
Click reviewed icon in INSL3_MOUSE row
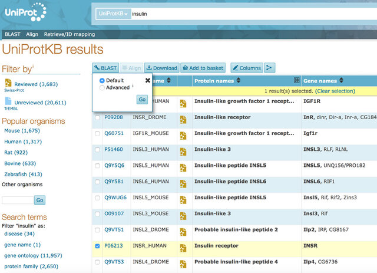click(183, 216)
